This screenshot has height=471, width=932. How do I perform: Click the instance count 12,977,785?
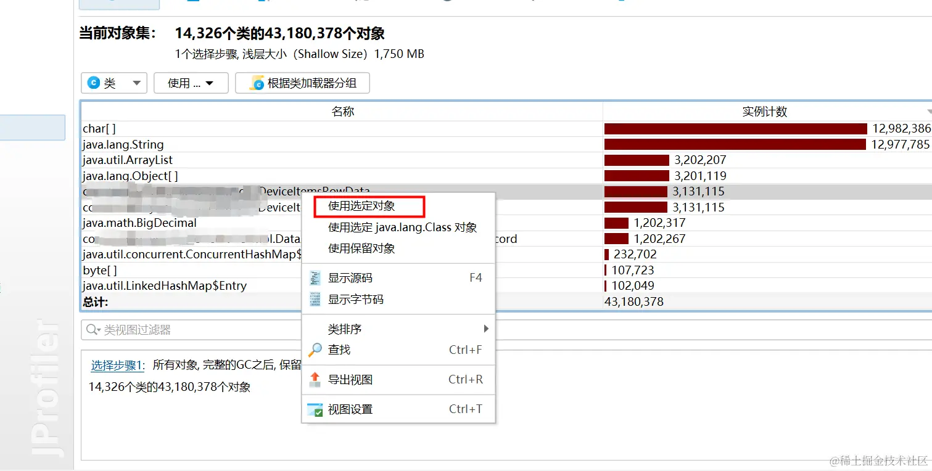tap(900, 145)
